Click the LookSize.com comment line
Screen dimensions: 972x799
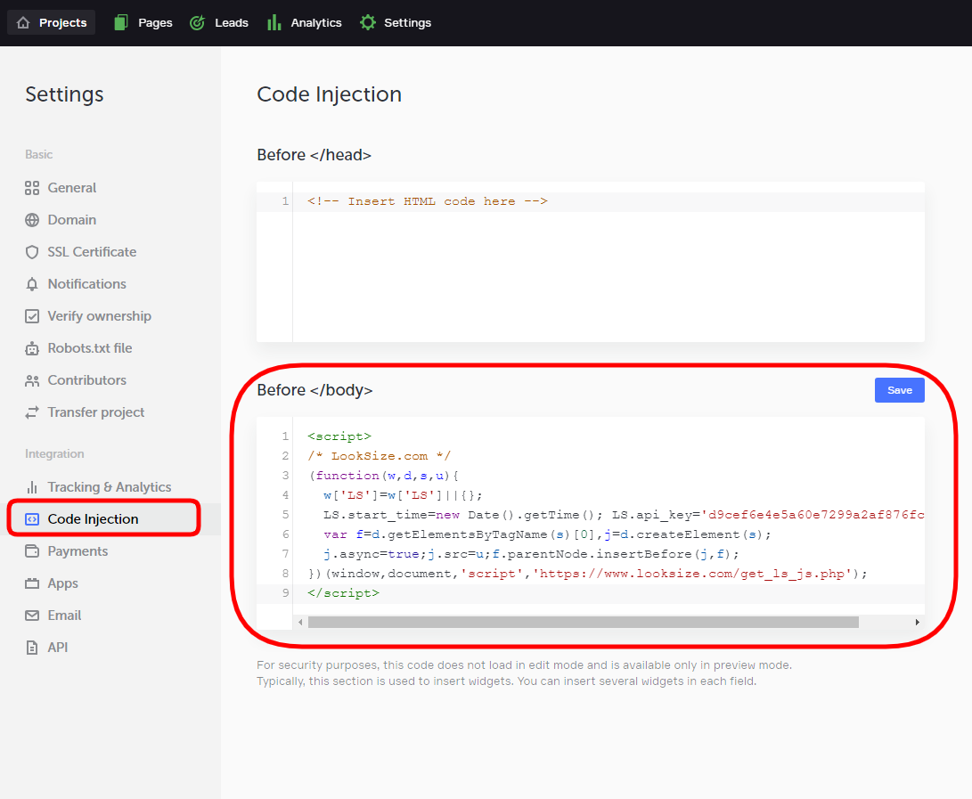pos(380,456)
